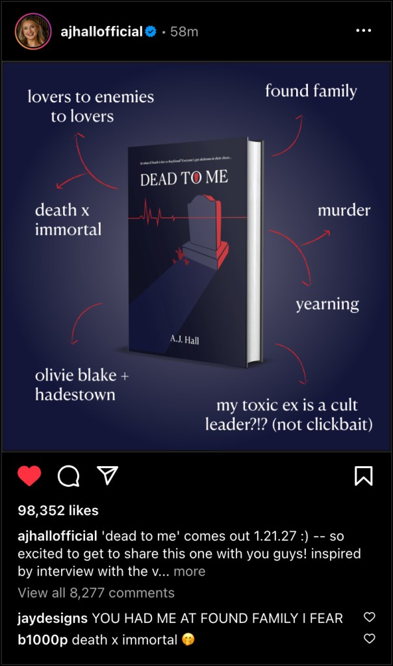The image size is (393, 666).
Task: Open ajhallofficial username in caption
Action: [58, 536]
